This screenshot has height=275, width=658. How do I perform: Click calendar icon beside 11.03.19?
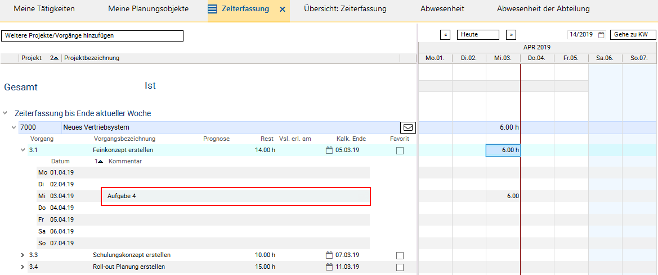329,267
